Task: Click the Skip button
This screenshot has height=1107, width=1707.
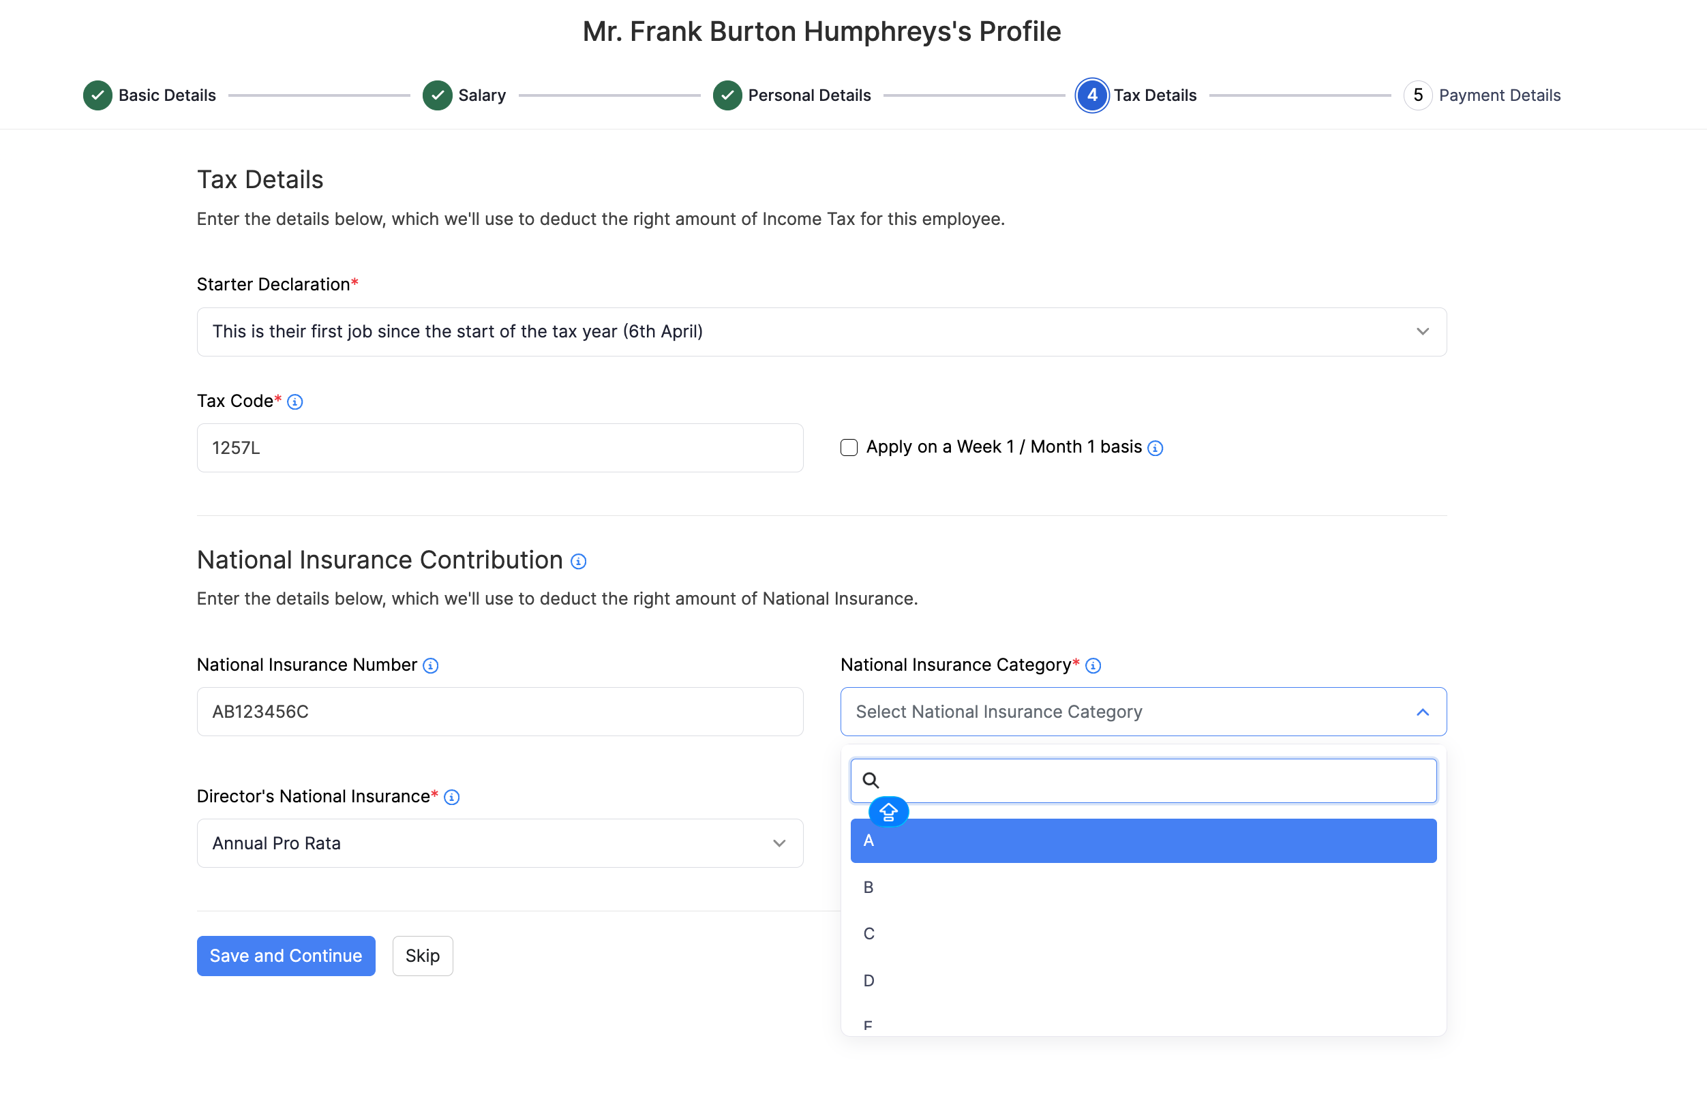Action: click(423, 956)
